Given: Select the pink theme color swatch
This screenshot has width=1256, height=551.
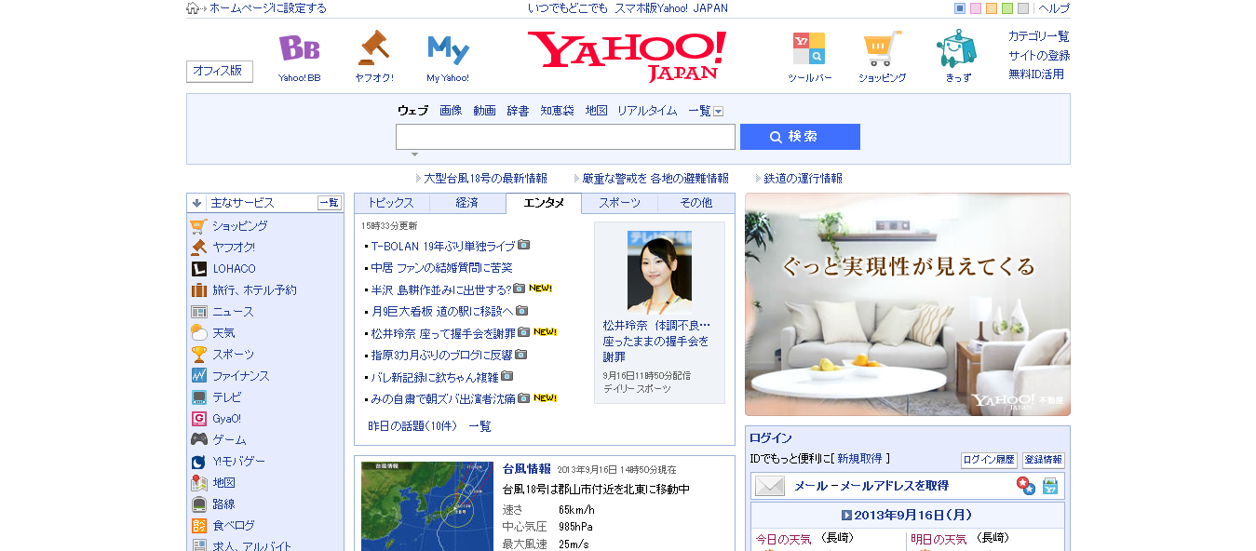Looking at the screenshot, I should (x=976, y=8).
